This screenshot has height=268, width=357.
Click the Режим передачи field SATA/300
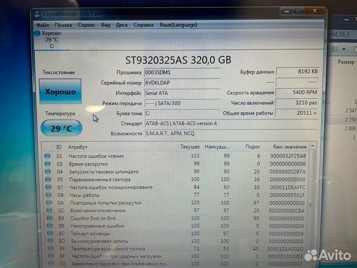182,103
